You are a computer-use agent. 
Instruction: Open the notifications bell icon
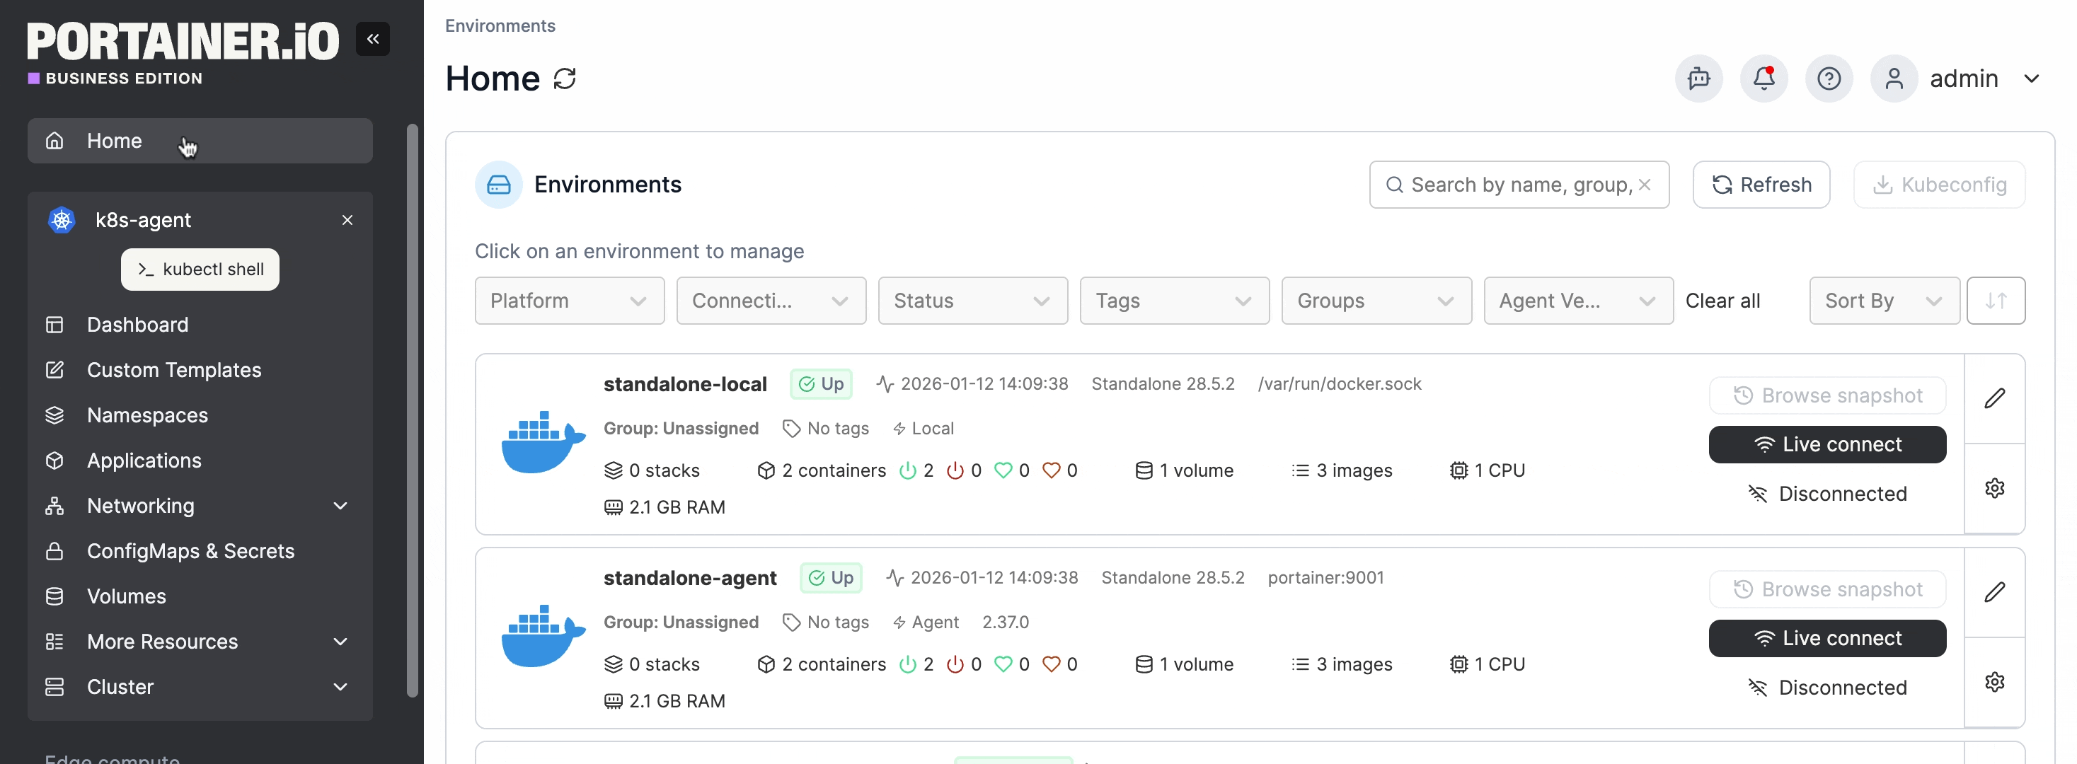(x=1764, y=79)
